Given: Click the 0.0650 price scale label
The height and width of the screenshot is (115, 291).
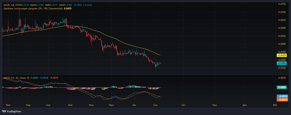Looking at the screenshot, I should click(282, 20).
